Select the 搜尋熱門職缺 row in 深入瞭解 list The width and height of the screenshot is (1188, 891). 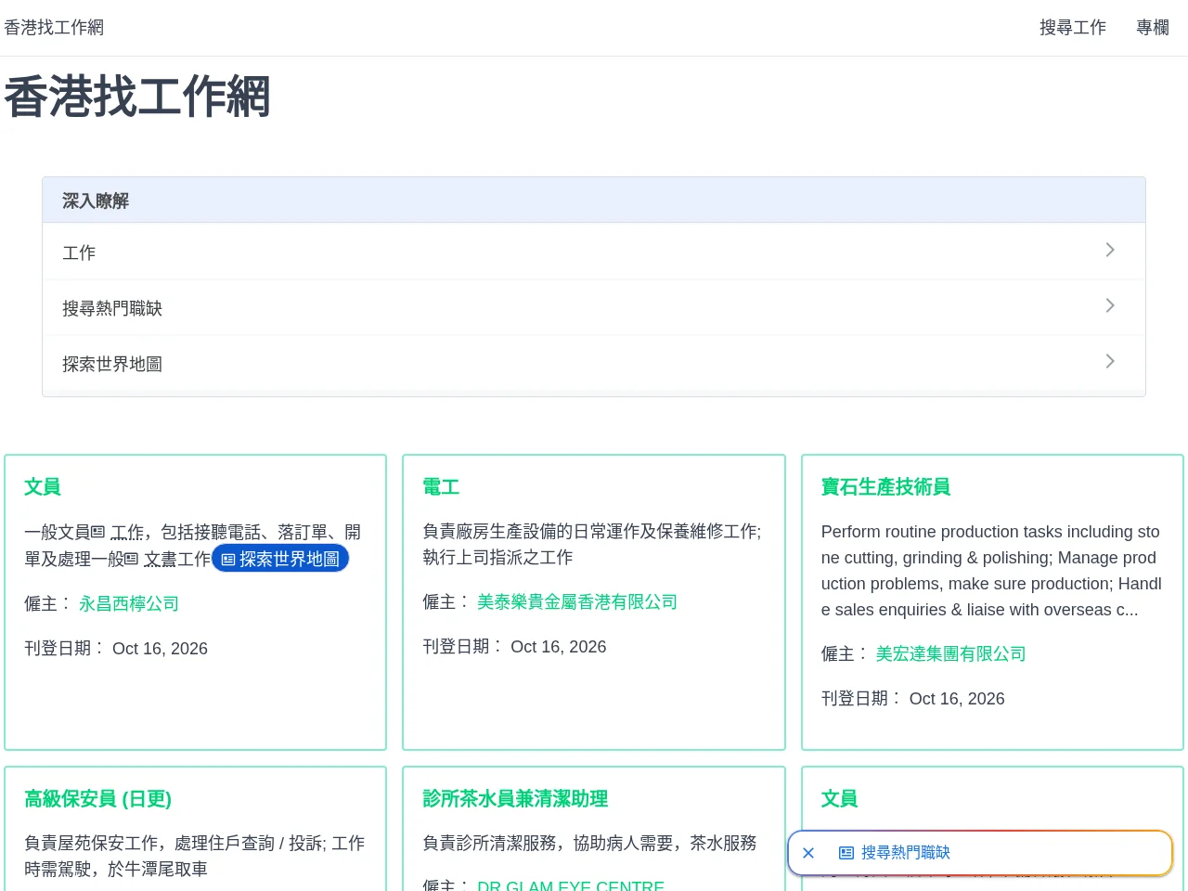[x=594, y=307]
